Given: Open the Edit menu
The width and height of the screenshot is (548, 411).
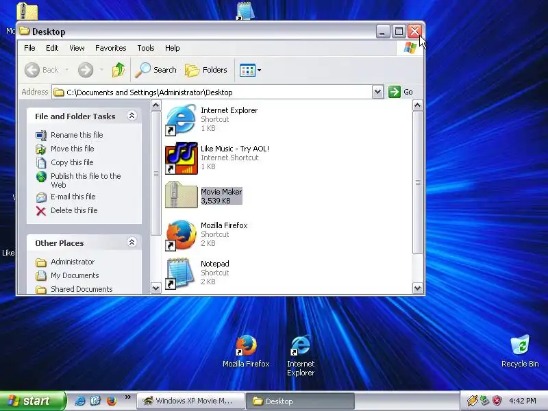Looking at the screenshot, I should 52,48.
